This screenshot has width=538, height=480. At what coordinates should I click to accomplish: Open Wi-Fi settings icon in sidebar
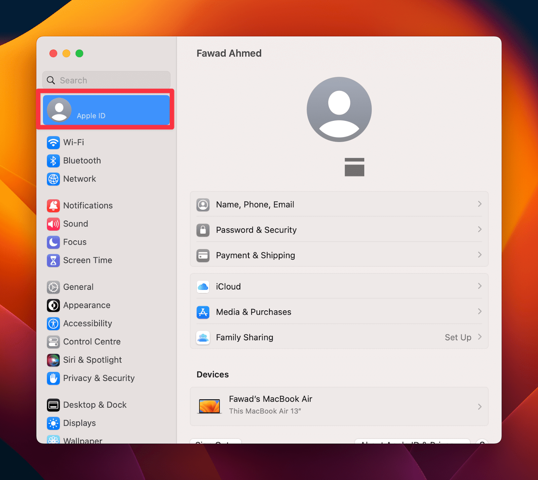click(x=53, y=142)
